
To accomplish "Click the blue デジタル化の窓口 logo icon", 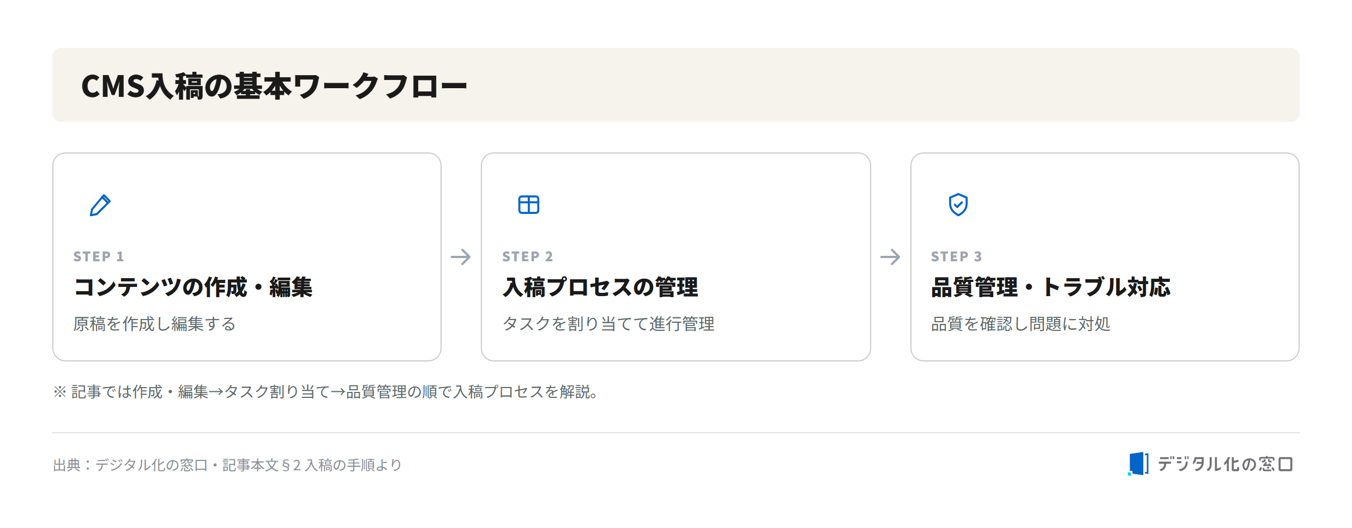I will click(1138, 464).
